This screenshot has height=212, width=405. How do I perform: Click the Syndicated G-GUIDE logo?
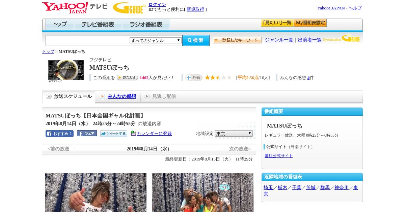point(341,39)
